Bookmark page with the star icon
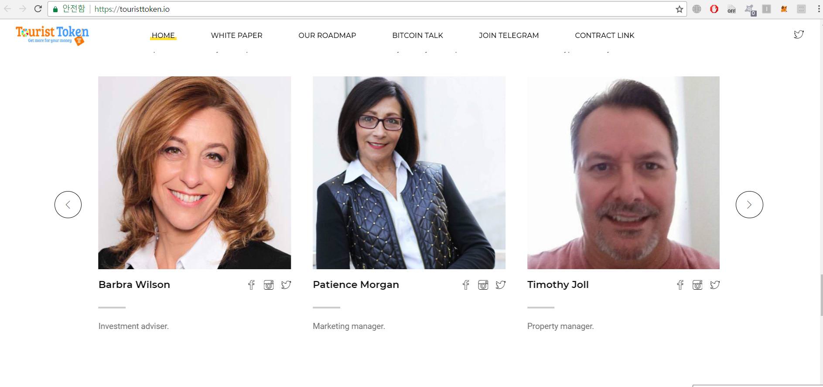The height and width of the screenshot is (387, 823). pyautogui.click(x=679, y=9)
